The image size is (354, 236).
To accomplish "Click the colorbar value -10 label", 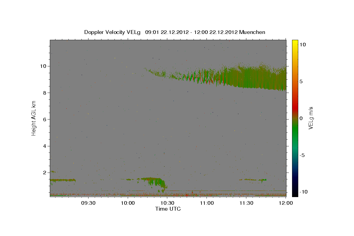I will 303,192.
